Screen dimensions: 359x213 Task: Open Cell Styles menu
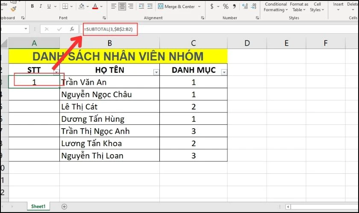(x=317, y=7)
